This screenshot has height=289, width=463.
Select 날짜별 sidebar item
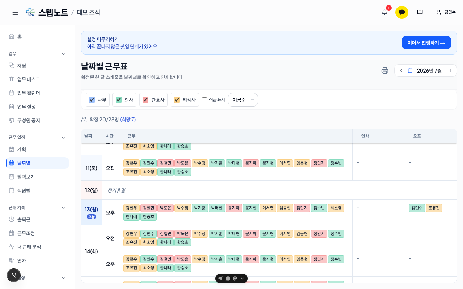(x=38, y=163)
